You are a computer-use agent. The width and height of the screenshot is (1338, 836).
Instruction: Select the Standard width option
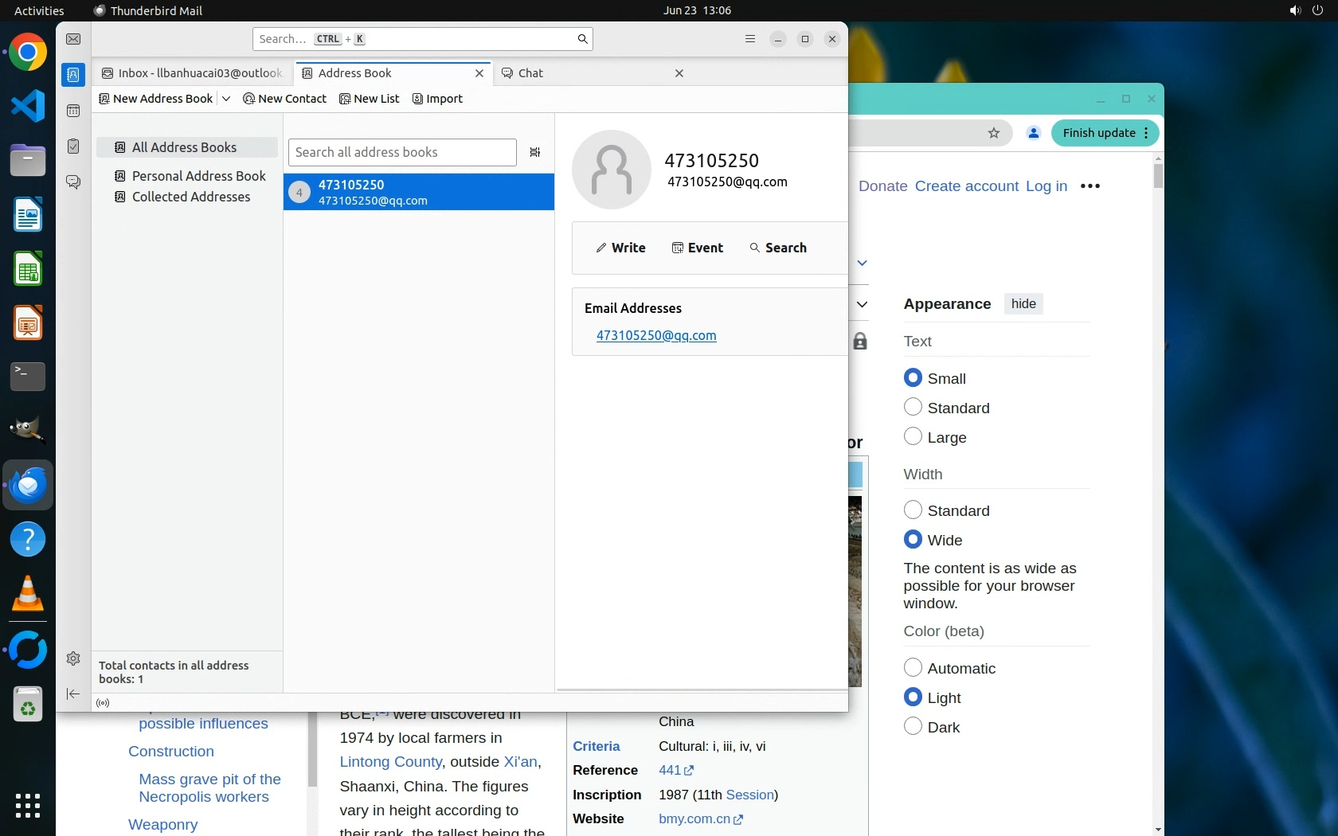pyautogui.click(x=914, y=510)
